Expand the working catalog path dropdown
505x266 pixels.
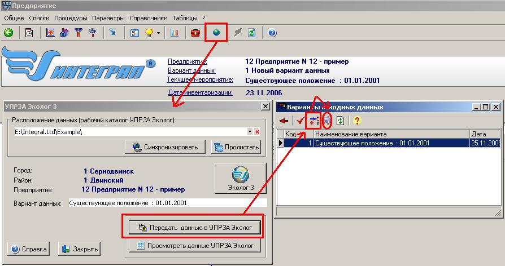click(250, 132)
